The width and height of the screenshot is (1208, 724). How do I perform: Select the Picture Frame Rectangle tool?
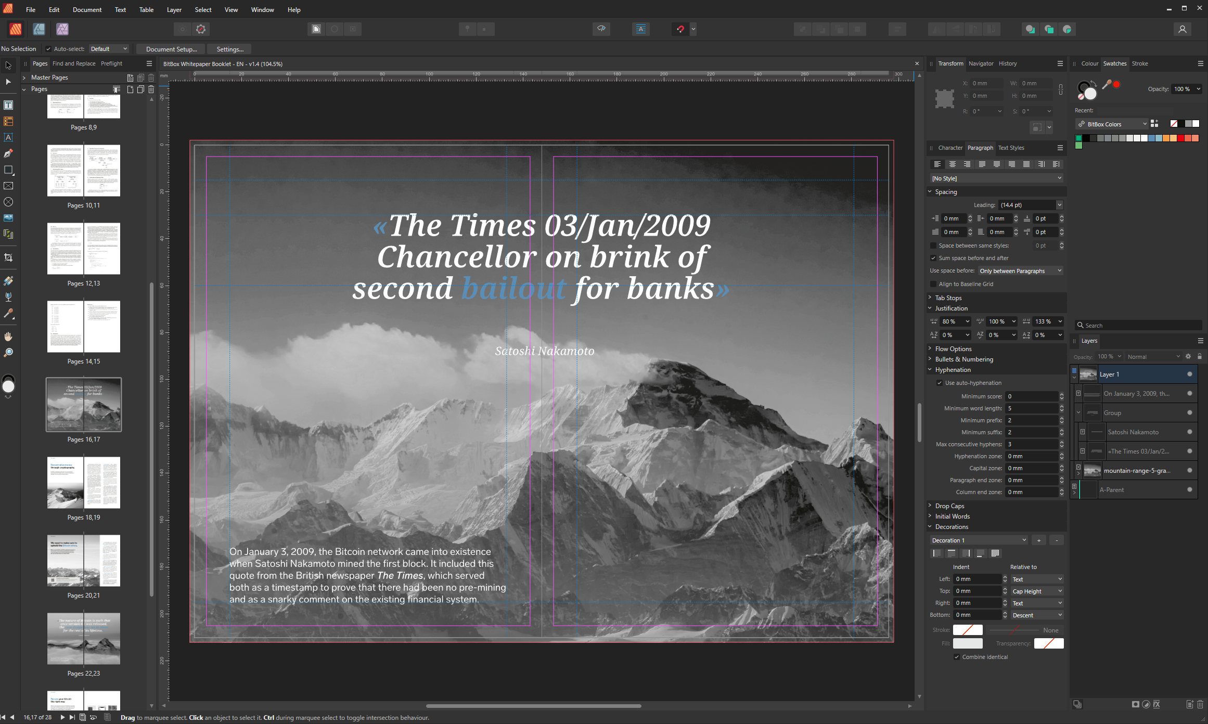point(8,186)
